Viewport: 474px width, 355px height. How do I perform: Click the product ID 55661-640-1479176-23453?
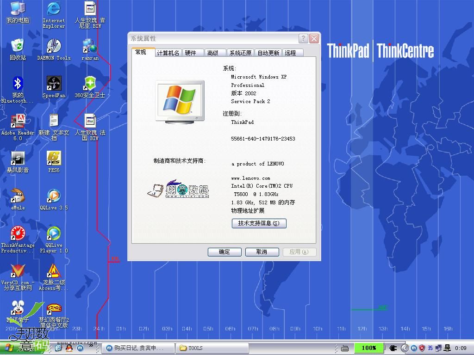(263, 139)
